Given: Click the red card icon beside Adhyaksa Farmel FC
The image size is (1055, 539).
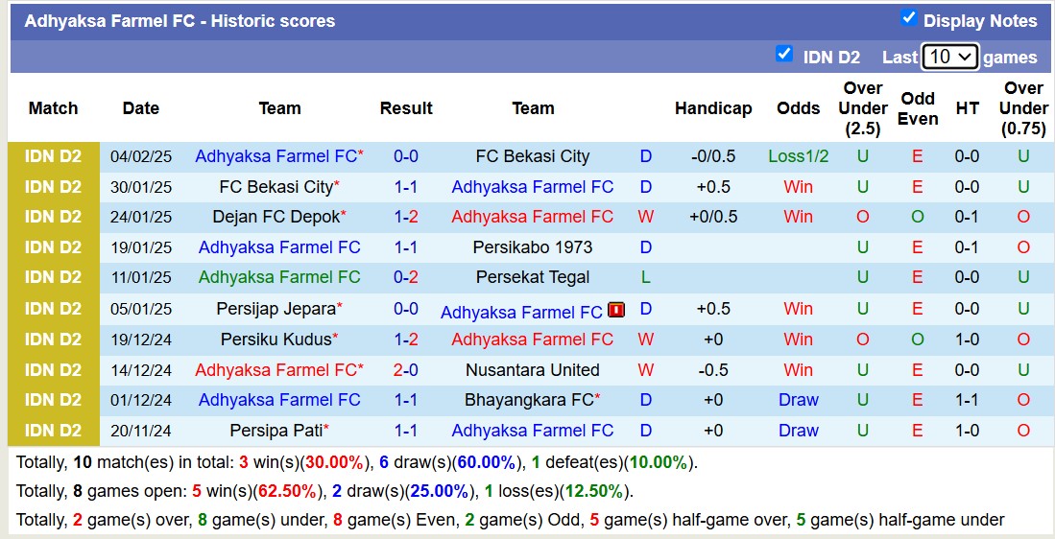Looking at the screenshot, I should (x=616, y=310).
